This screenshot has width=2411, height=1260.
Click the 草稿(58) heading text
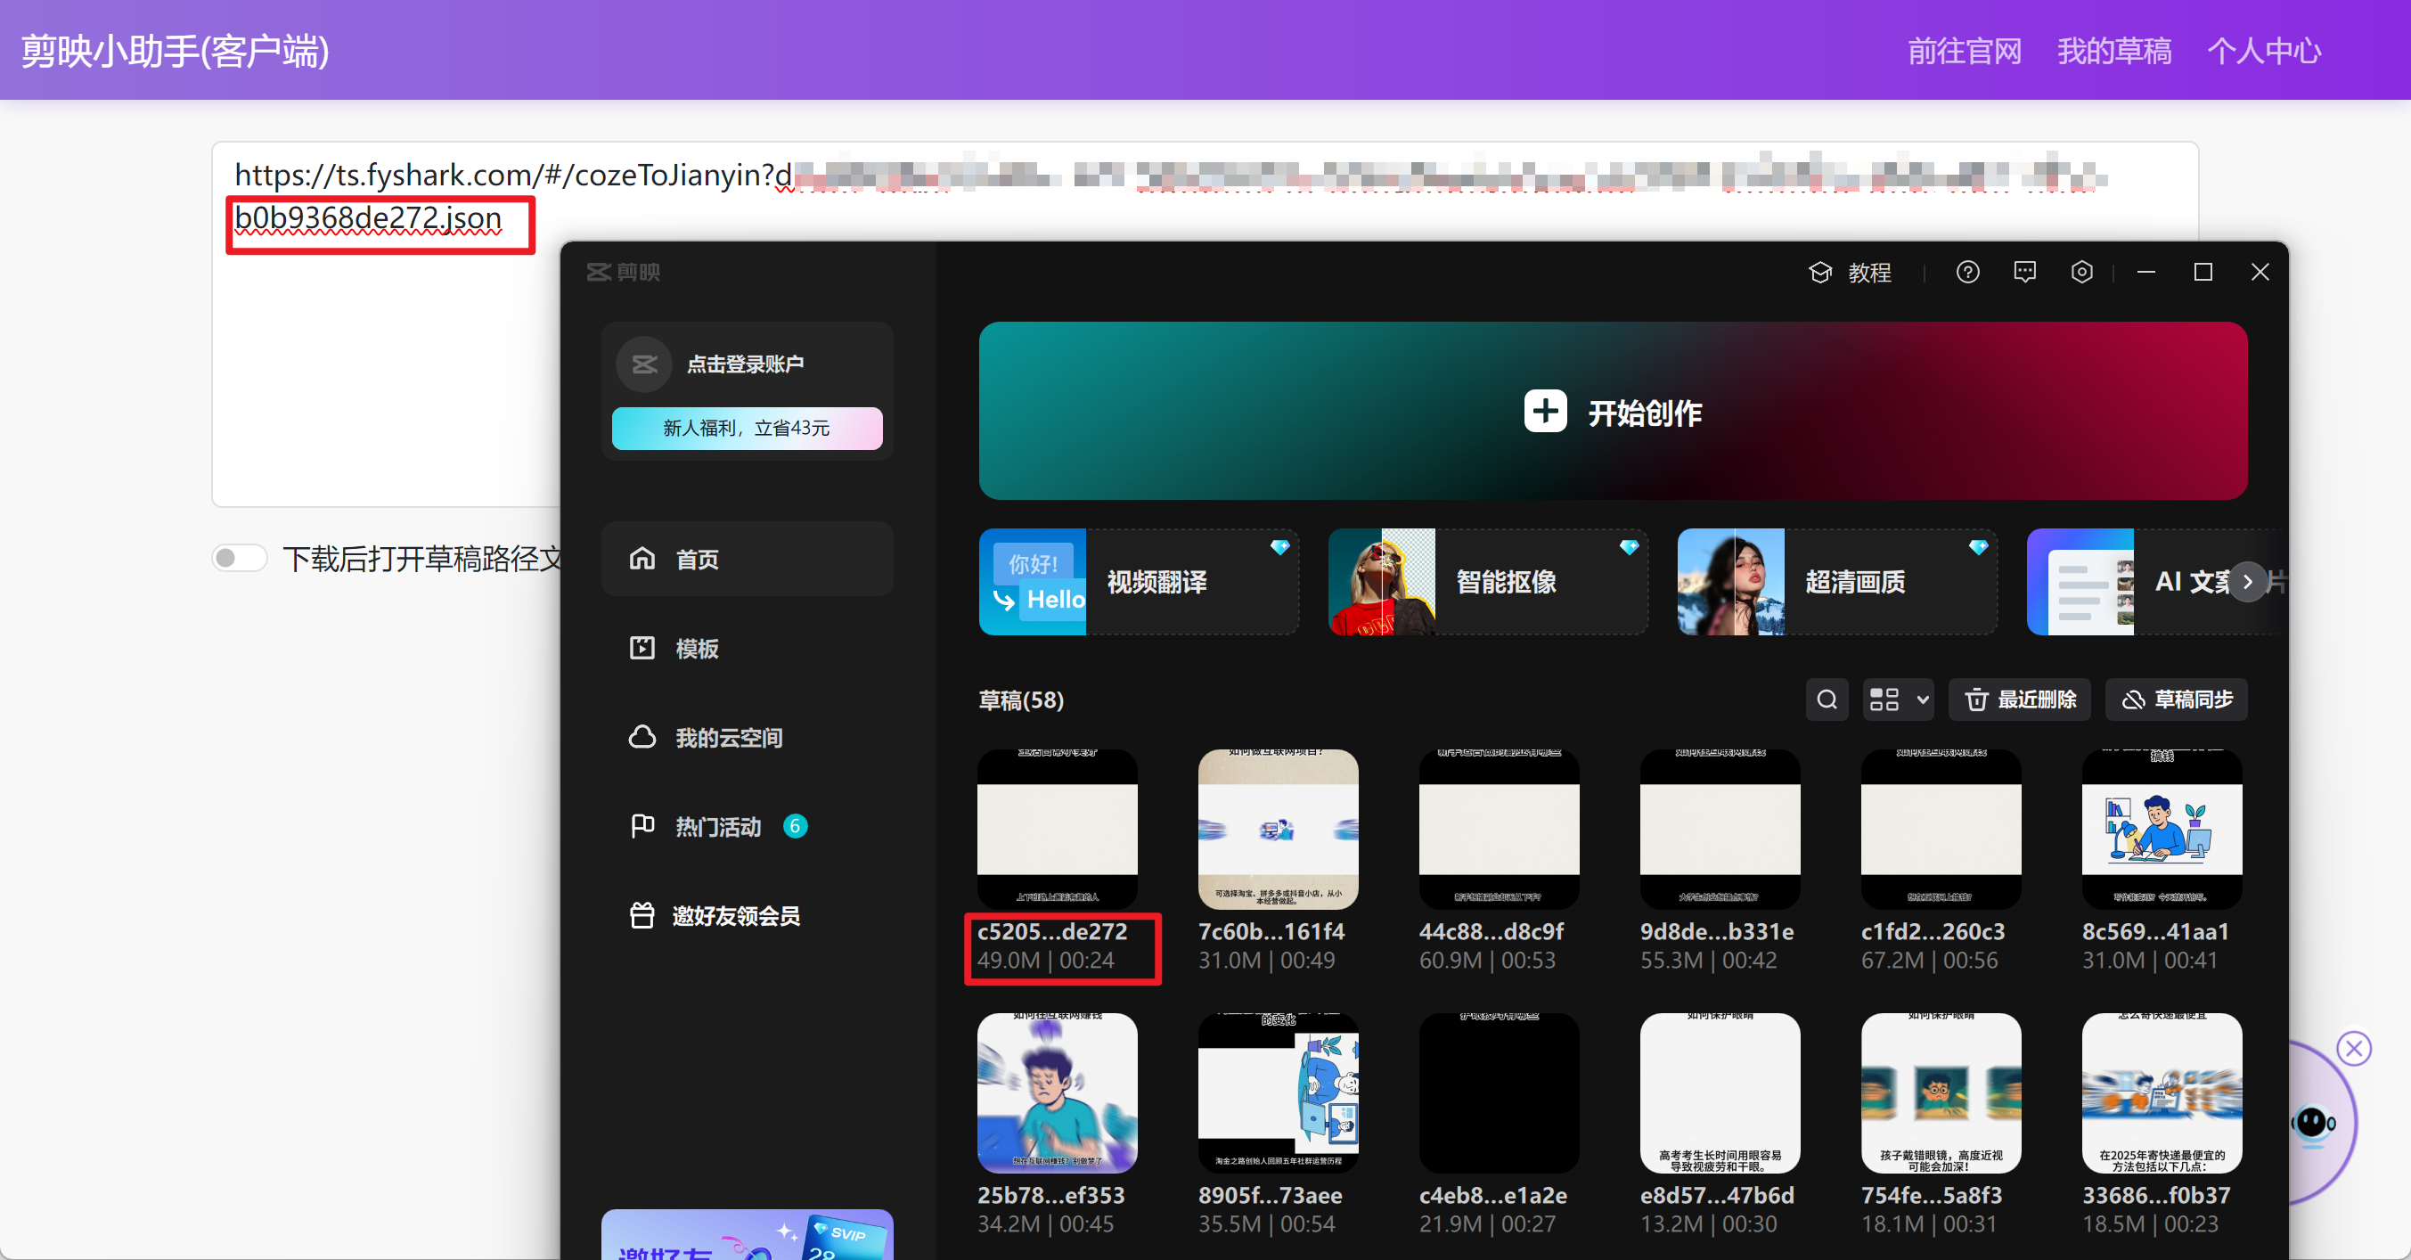(x=1021, y=700)
